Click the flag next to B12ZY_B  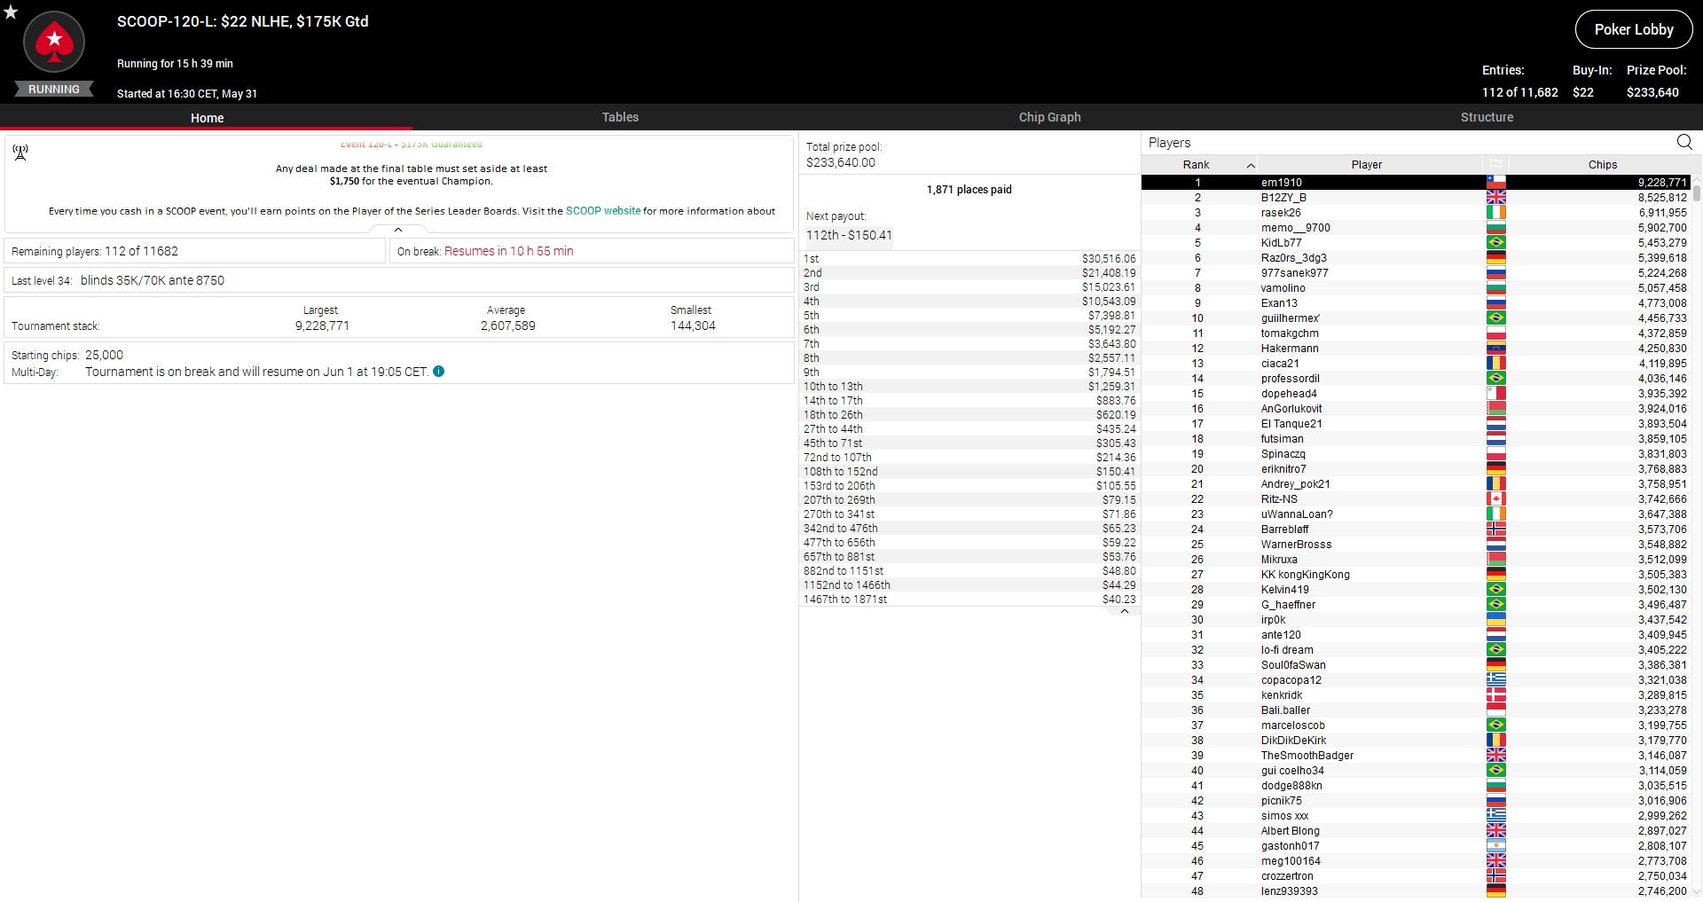tap(1496, 198)
